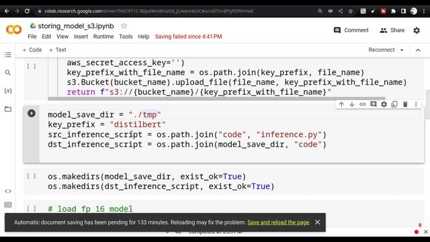Expand the Reconnect dropdown arrow
430x242 pixels.
(x=402, y=50)
